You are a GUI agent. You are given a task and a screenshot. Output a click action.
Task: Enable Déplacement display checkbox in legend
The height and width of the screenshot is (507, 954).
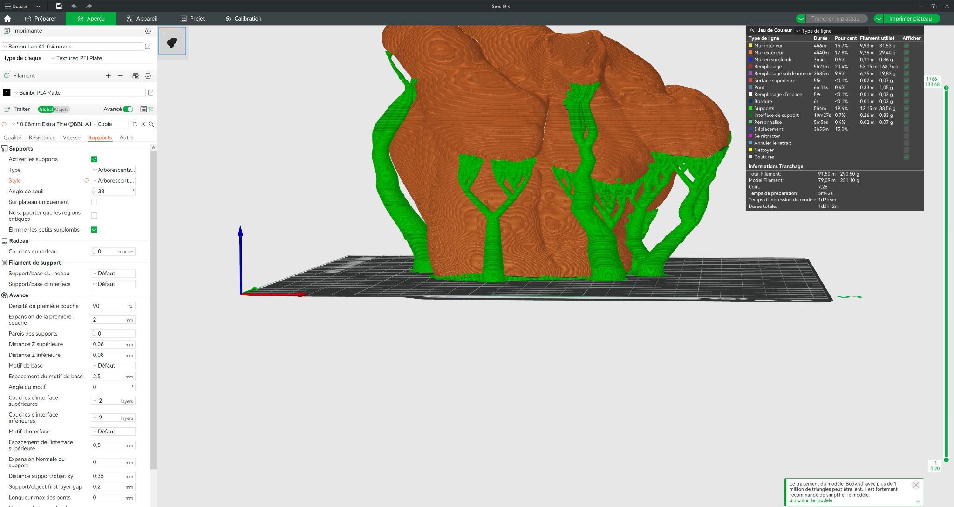coord(906,129)
